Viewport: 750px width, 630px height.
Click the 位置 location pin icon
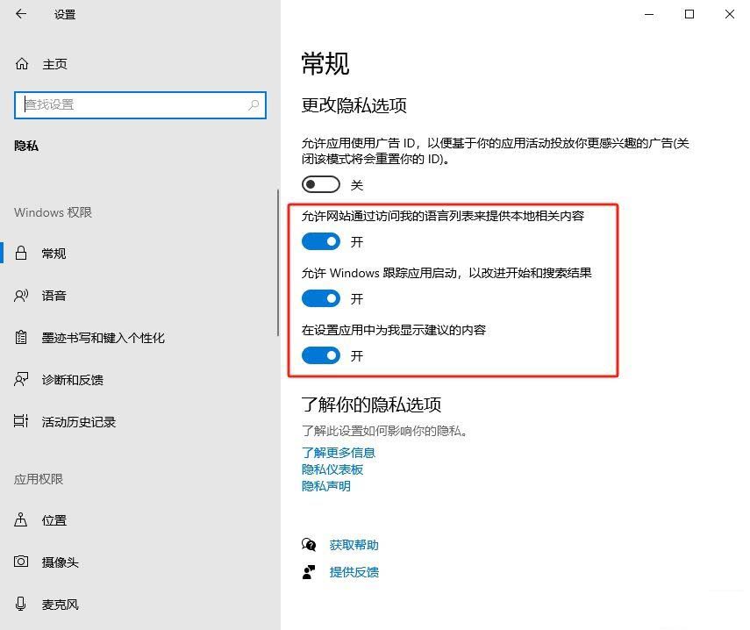pos(19,520)
